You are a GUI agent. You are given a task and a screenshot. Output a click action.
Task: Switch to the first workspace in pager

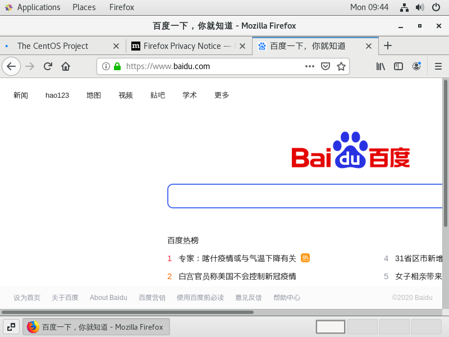330,327
